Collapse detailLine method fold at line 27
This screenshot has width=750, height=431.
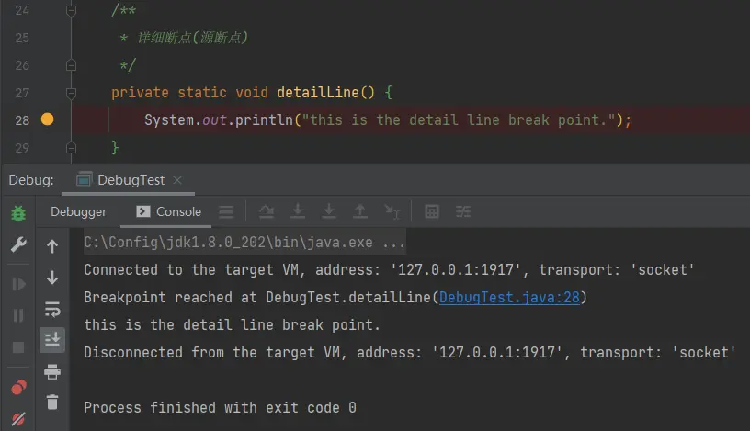[x=71, y=93]
